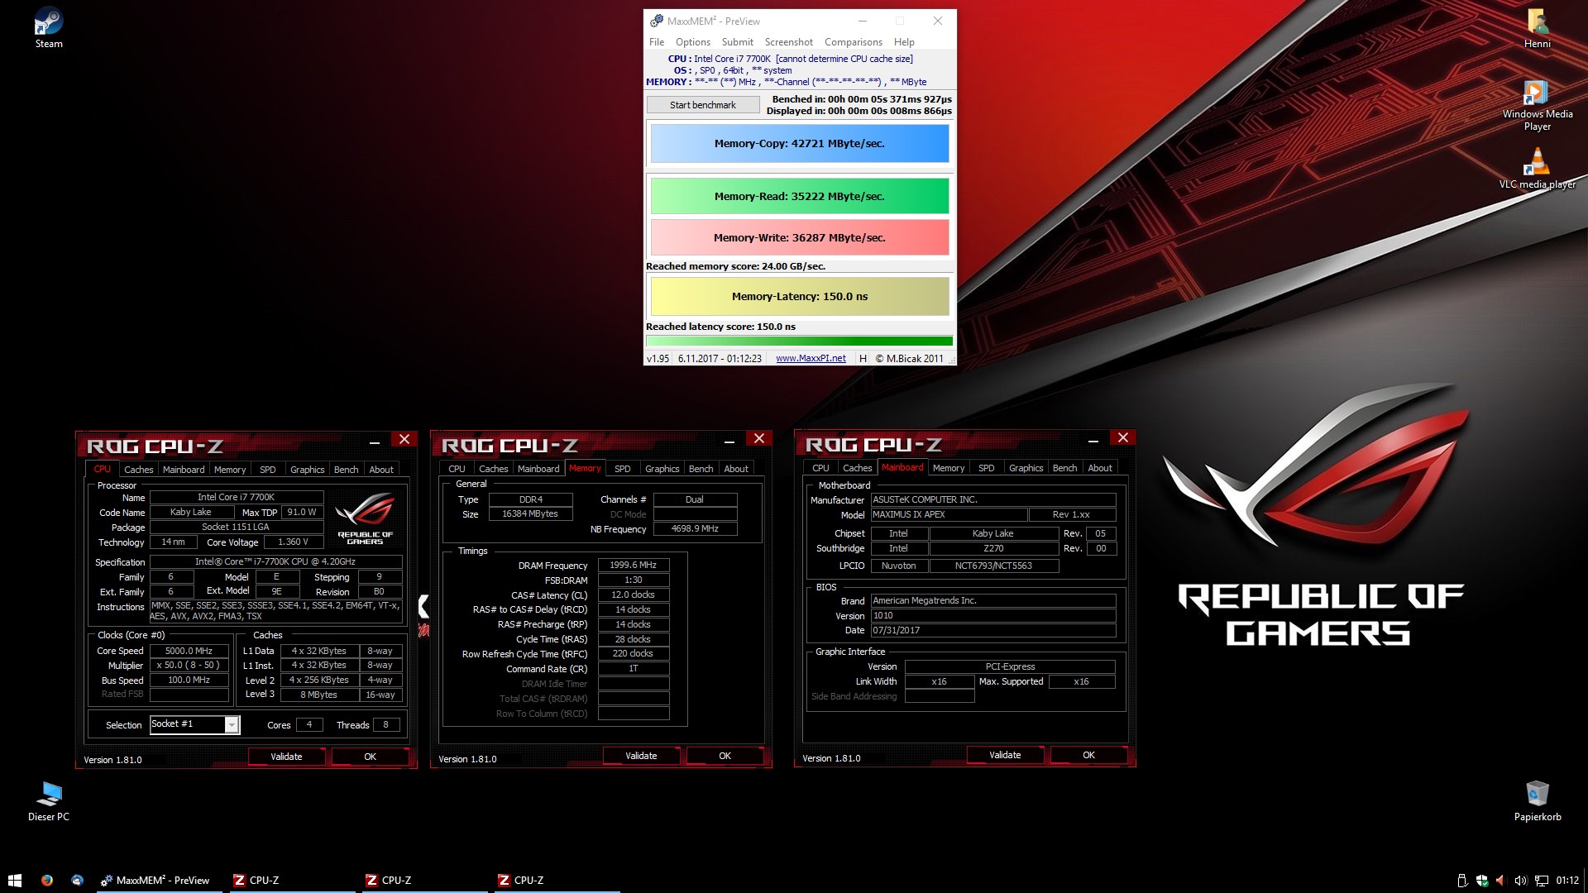Open the File menu in MaxxMEM
Screen dimensions: 1588x893
point(657,42)
